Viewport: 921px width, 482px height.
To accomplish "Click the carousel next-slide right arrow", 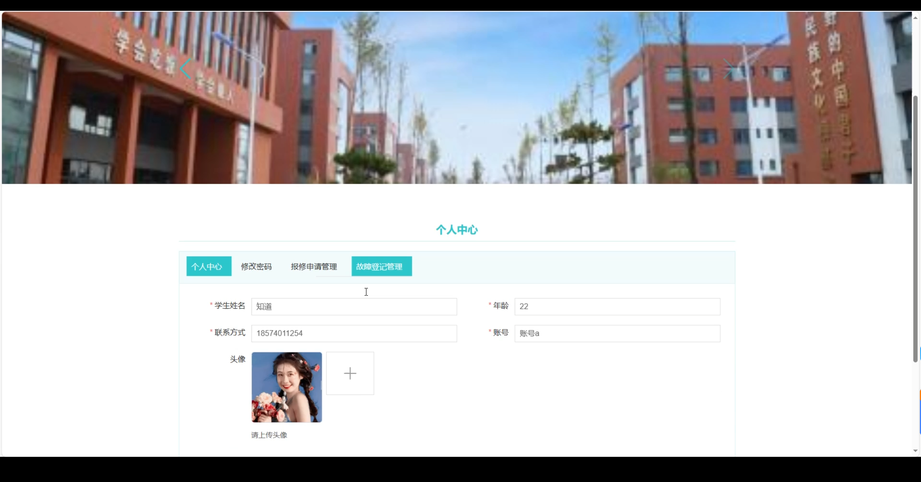I will (x=728, y=69).
